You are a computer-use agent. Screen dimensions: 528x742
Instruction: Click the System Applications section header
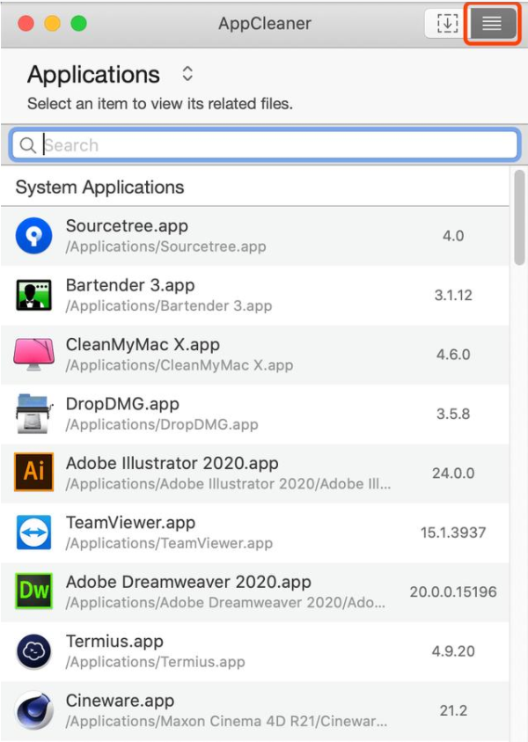click(99, 187)
